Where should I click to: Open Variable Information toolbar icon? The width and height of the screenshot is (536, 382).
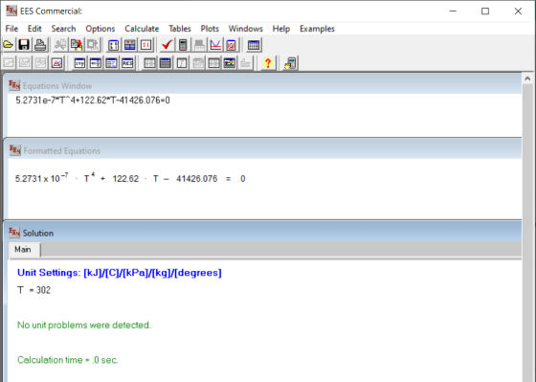(114, 45)
